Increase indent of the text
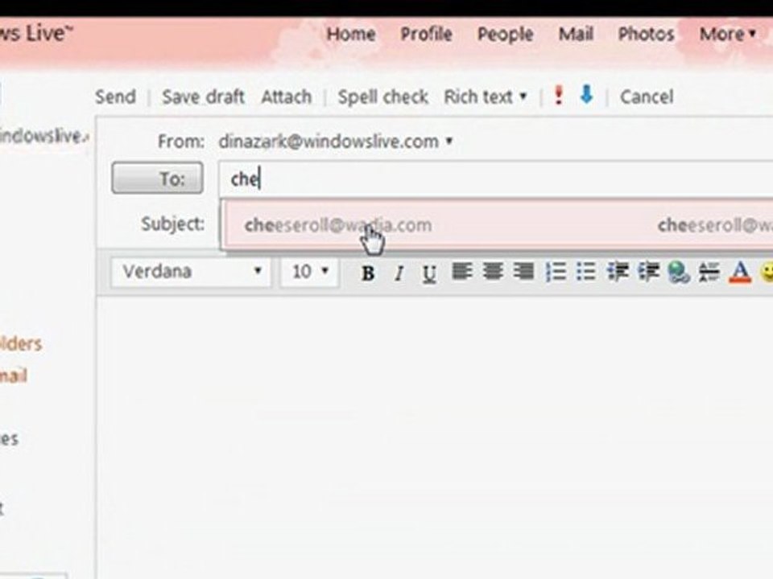 pos(648,271)
